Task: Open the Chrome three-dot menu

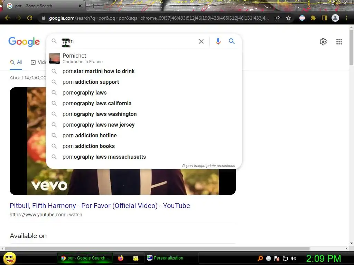Action: 346,18
